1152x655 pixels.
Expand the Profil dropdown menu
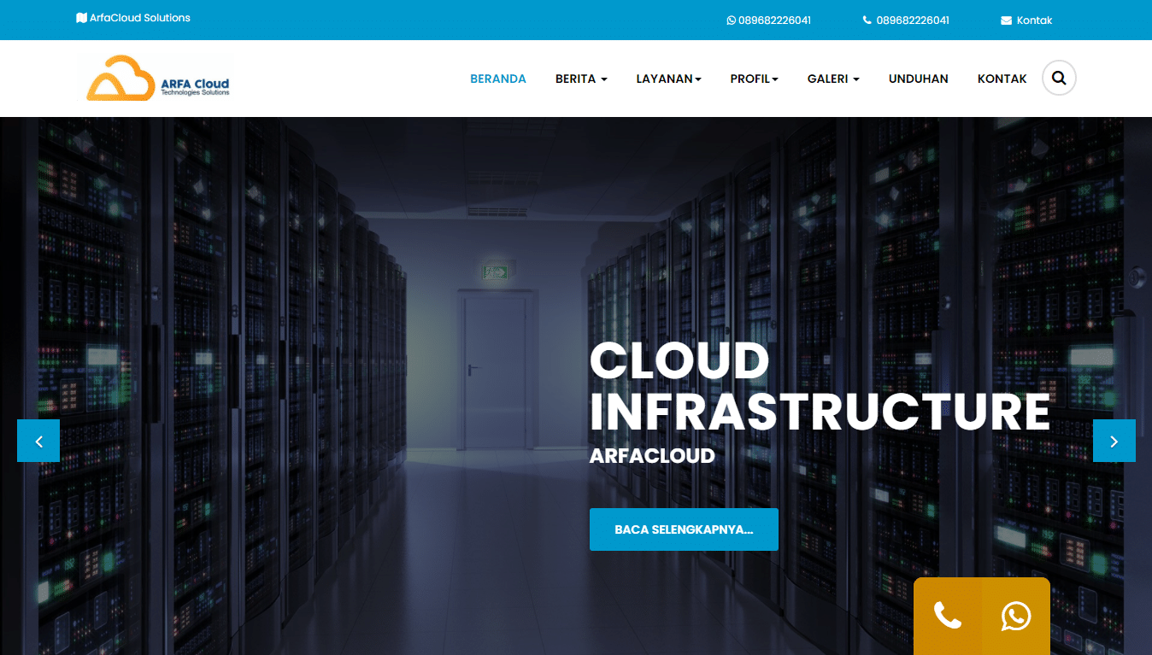754,79
